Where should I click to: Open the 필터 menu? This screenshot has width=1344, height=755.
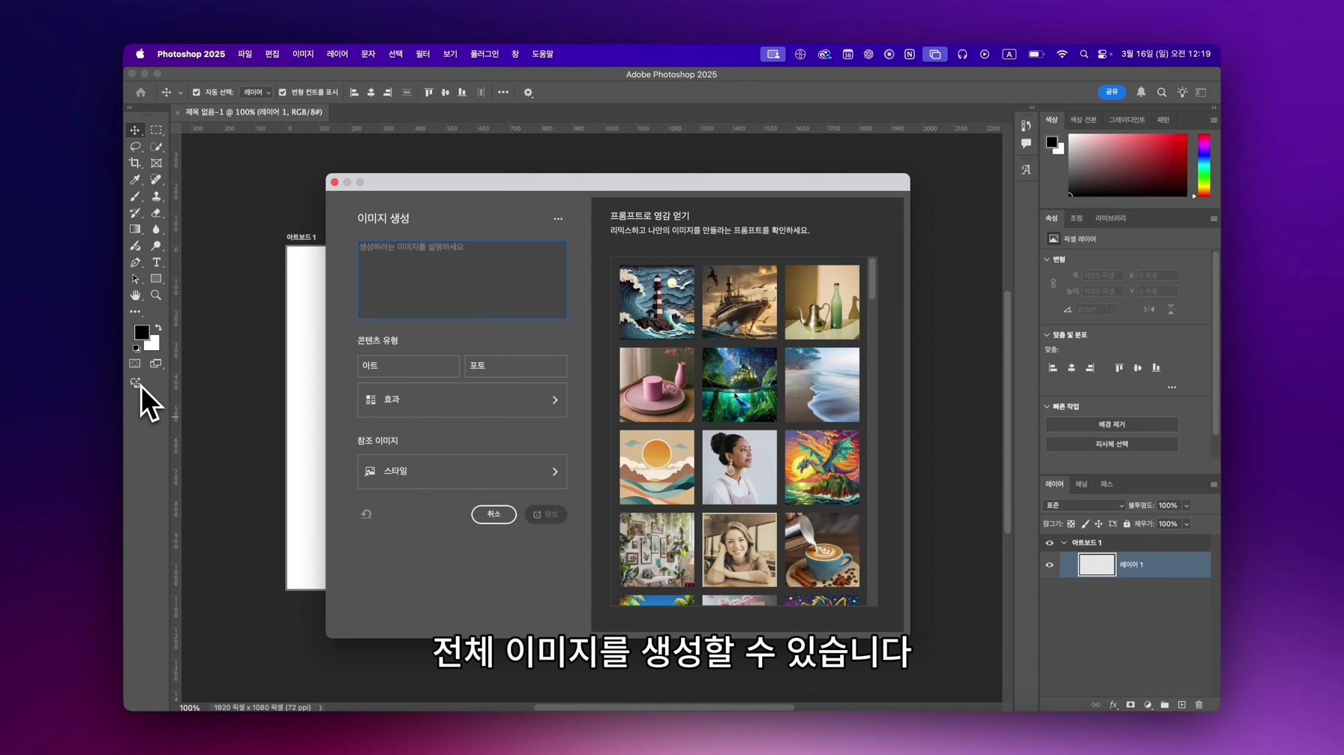[423, 54]
